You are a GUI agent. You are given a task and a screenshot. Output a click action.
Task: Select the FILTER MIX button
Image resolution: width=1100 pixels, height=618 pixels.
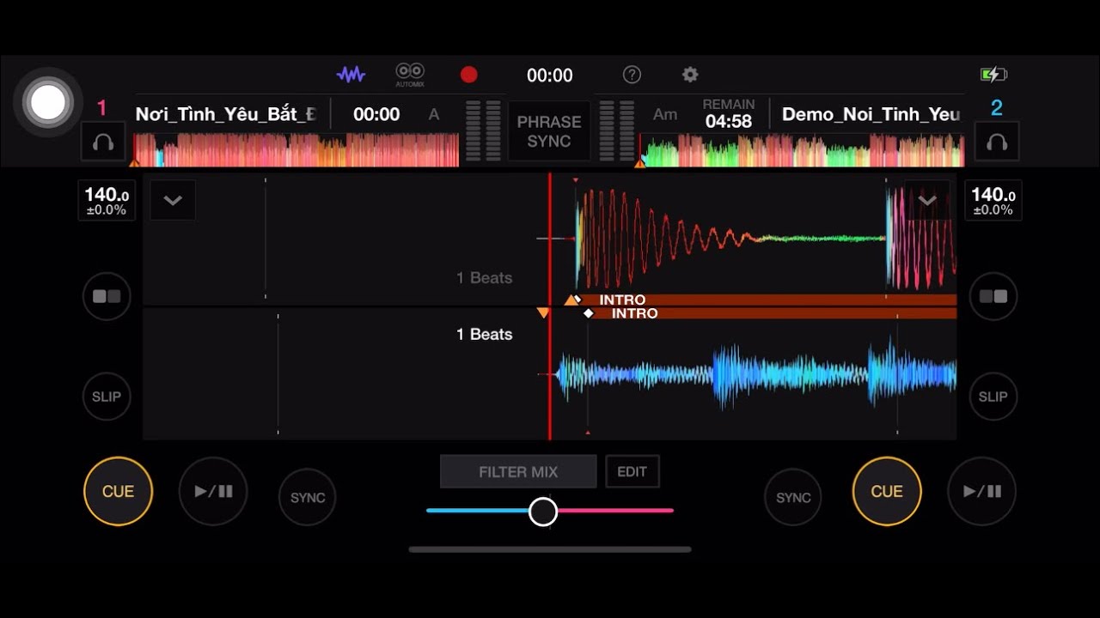518,471
